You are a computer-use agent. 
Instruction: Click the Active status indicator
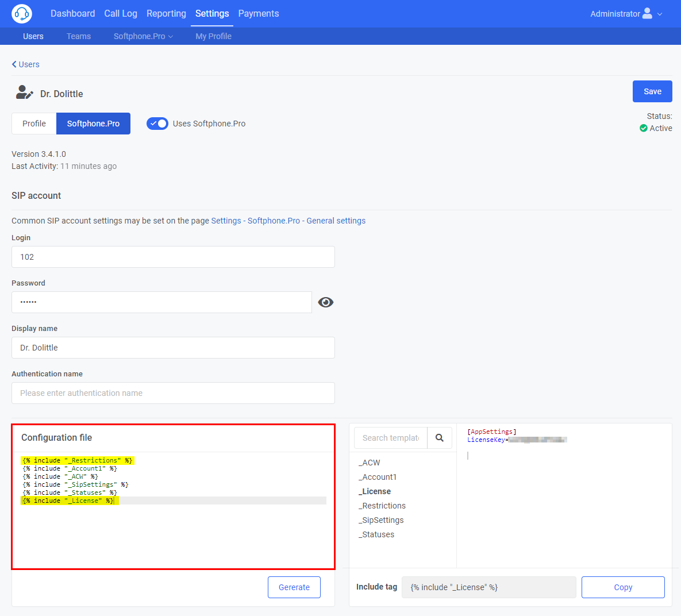click(x=656, y=128)
